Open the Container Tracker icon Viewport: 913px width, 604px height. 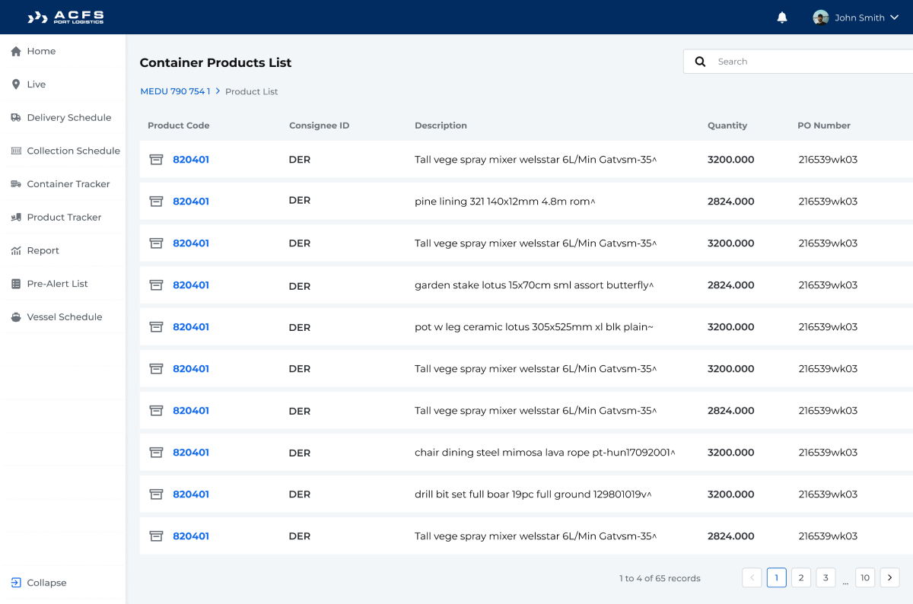15,184
